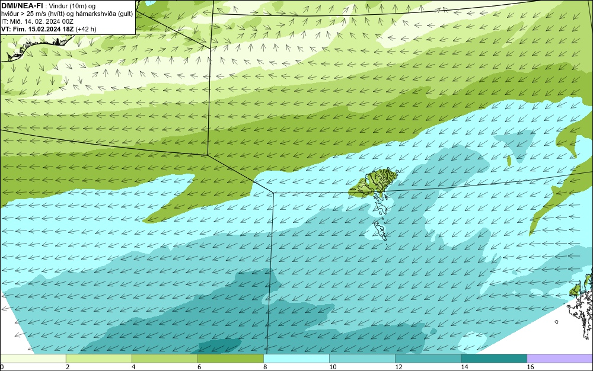Click the 8–10 m/s light cyan swatch
Screen dimensions: 593x371
[x=296, y=358]
